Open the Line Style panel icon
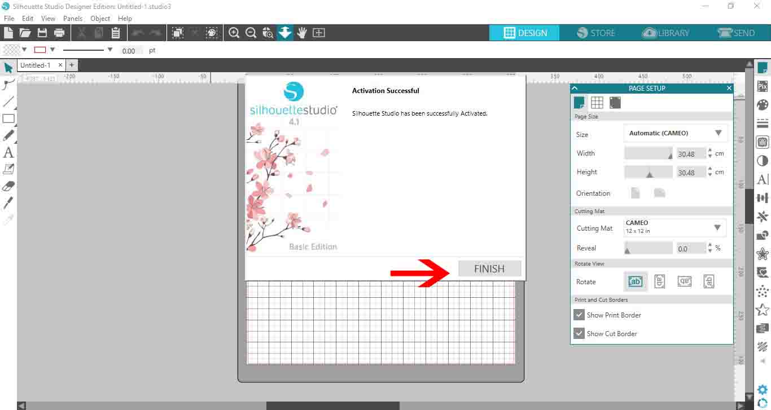Image resolution: width=771 pixels, height=410 pixels. pyautogui.click(x=763, y=124)
